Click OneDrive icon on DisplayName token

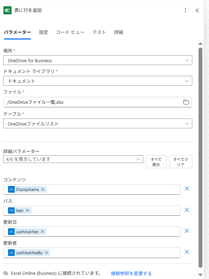point(11,189)
